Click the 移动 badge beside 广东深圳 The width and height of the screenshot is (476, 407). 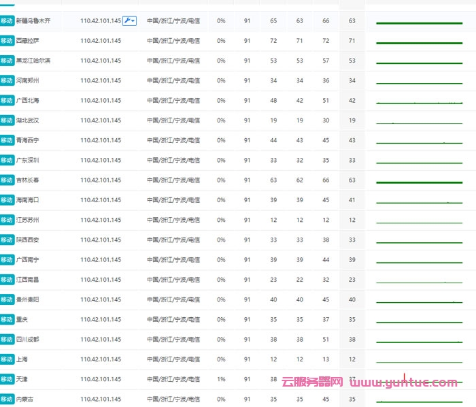(7, 161)
